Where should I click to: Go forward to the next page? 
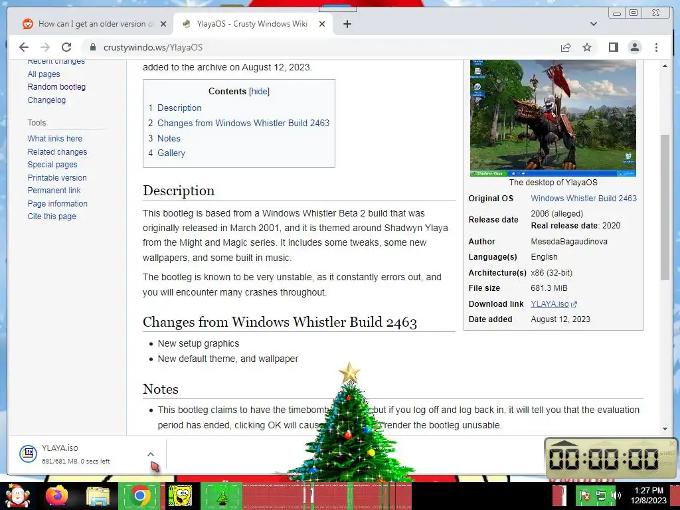pos(45,47)
